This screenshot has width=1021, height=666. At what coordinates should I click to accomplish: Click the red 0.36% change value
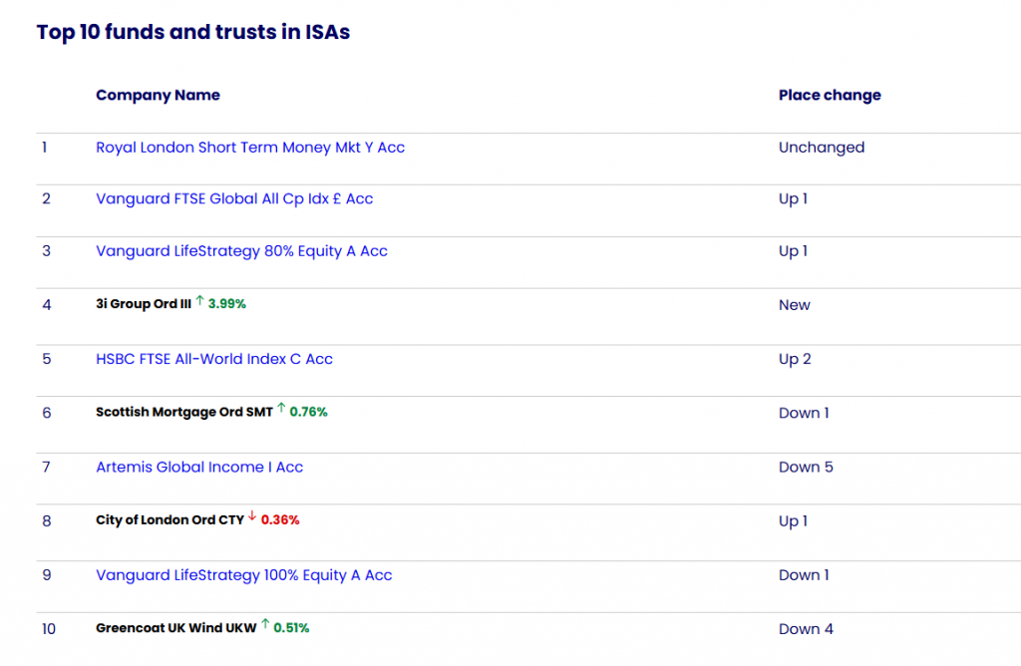tap(280, 520)
